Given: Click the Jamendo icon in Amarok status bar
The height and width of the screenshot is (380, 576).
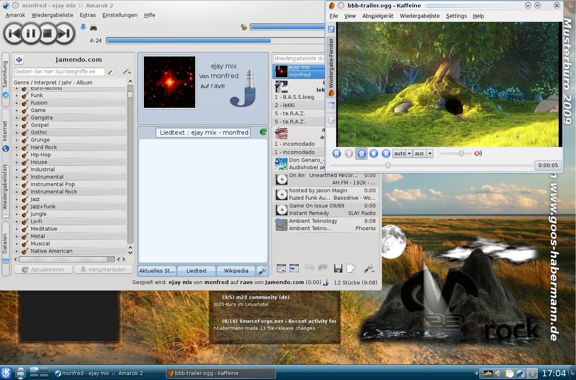Looking at the screenshot, I should [x=325, y=282].
